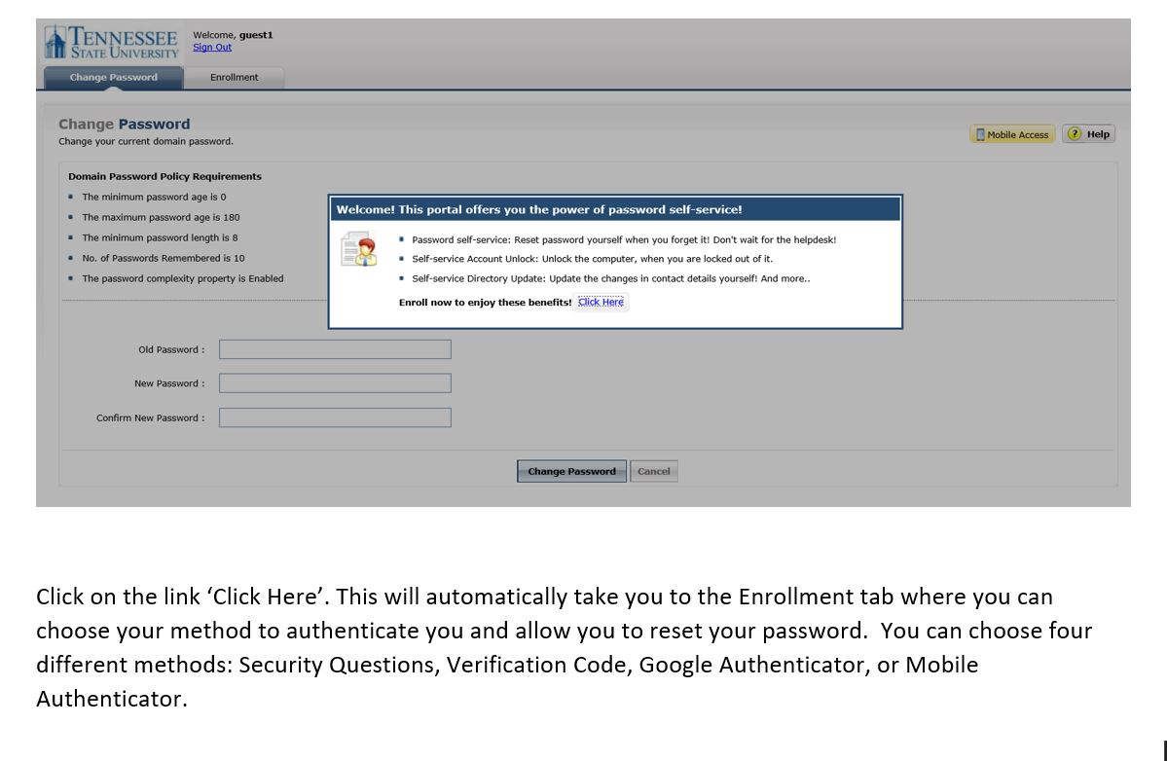Focus the Old Password field
Viewport: 1167px width, 761px height.
[335, 349]
